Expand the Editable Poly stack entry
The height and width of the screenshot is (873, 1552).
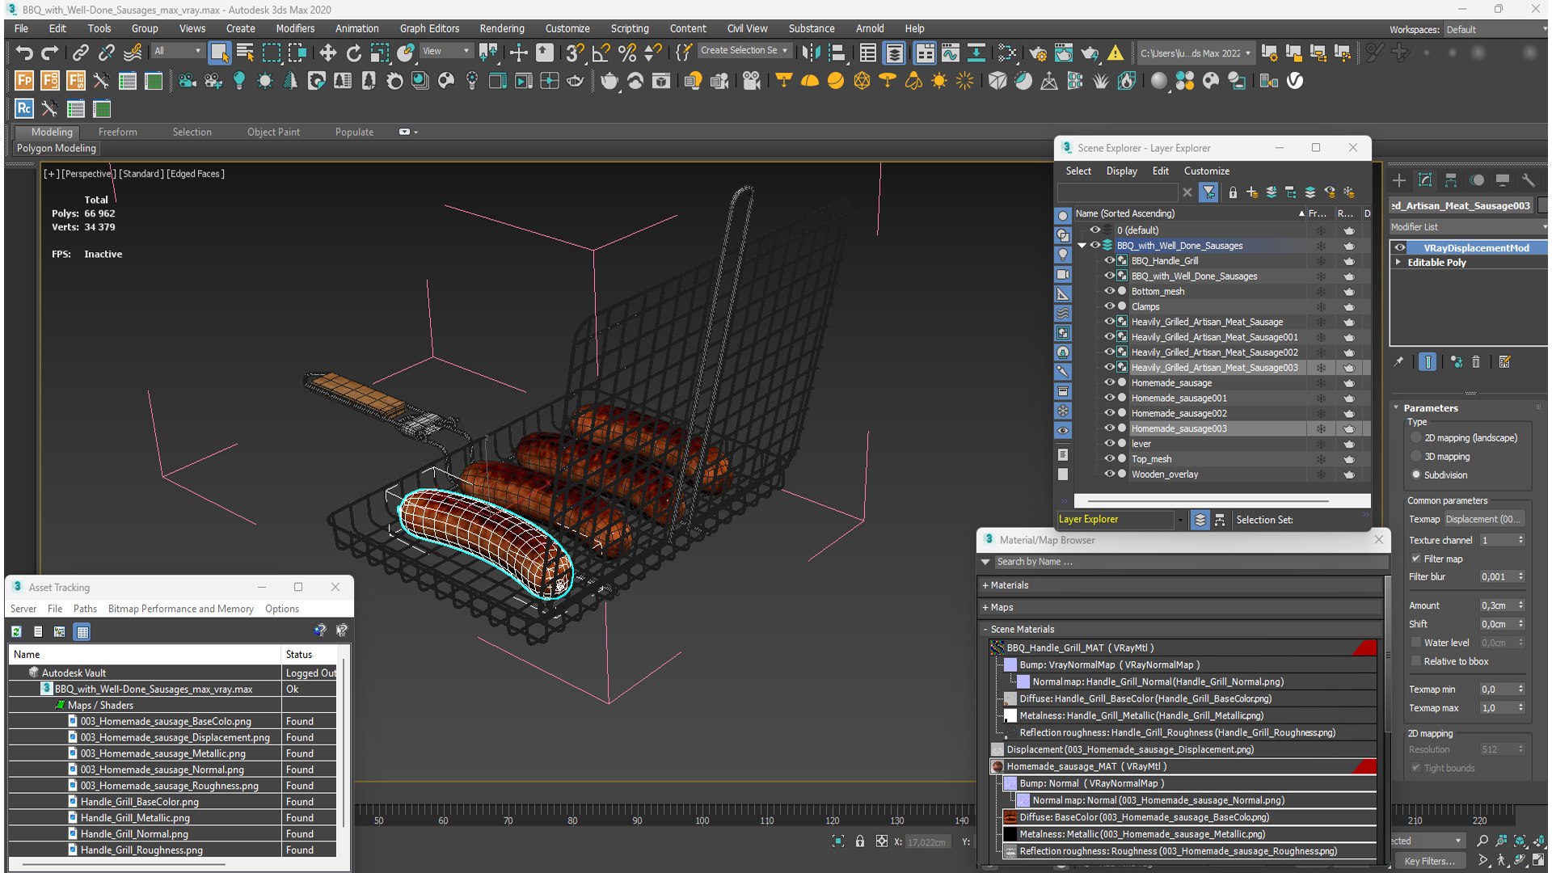1398,263
